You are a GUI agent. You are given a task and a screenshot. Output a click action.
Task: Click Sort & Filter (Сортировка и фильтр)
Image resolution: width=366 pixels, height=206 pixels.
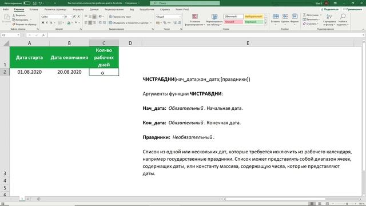(329, 19)
